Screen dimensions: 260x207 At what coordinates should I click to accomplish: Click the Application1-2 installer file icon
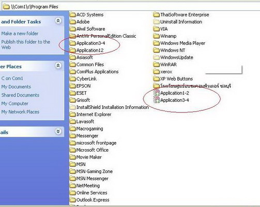tap(157, 93)
